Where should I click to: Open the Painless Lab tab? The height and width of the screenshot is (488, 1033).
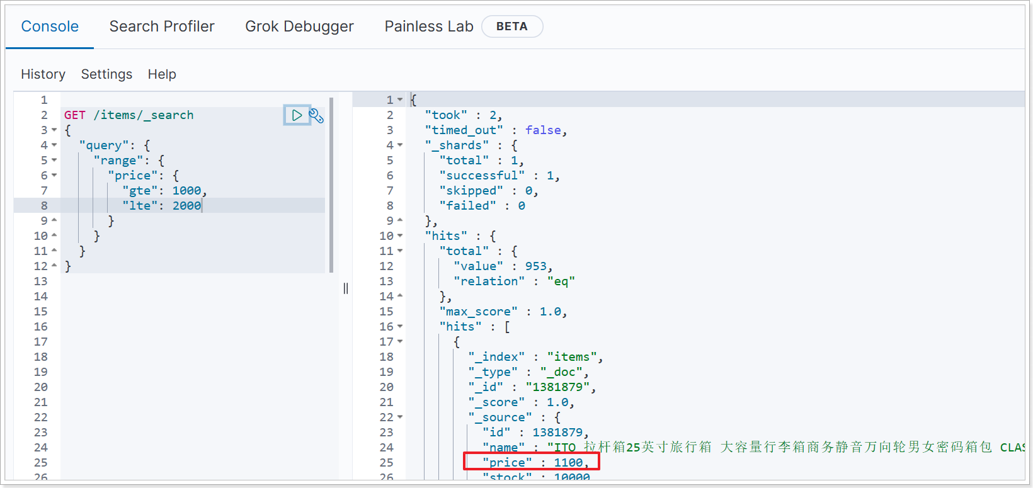pos(429,26)
